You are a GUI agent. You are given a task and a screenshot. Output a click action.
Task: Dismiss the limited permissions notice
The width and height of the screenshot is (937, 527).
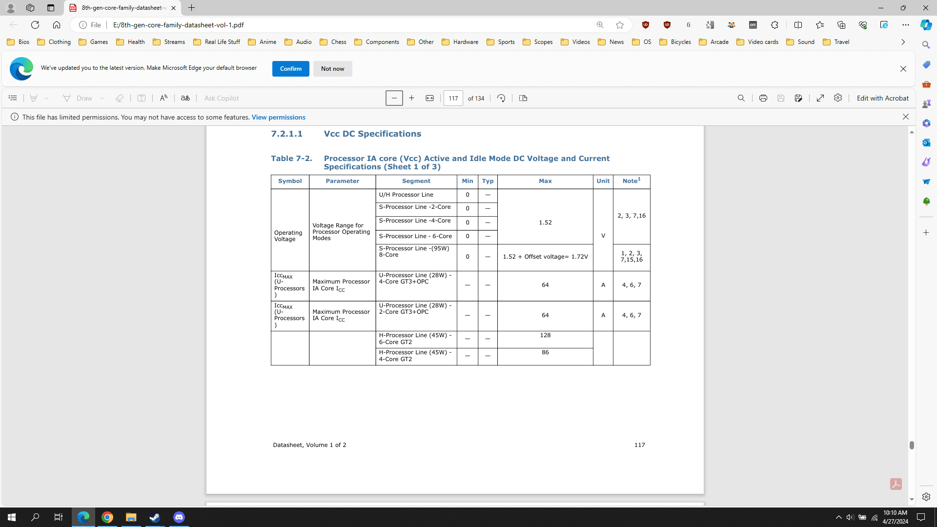pyautogui.click(x=906, y=117)
